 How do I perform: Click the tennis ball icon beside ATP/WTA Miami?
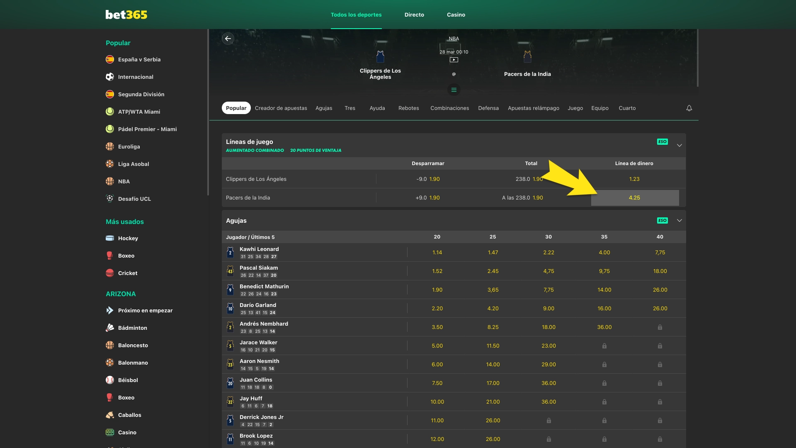[x=110, y=112]
